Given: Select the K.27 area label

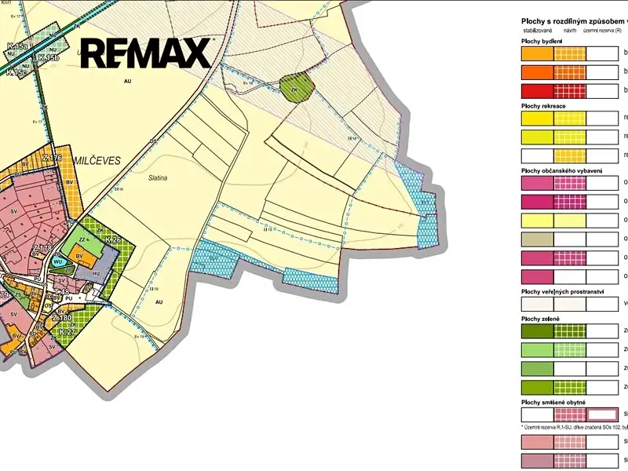Looking at the screenshot, I should 67,332.
